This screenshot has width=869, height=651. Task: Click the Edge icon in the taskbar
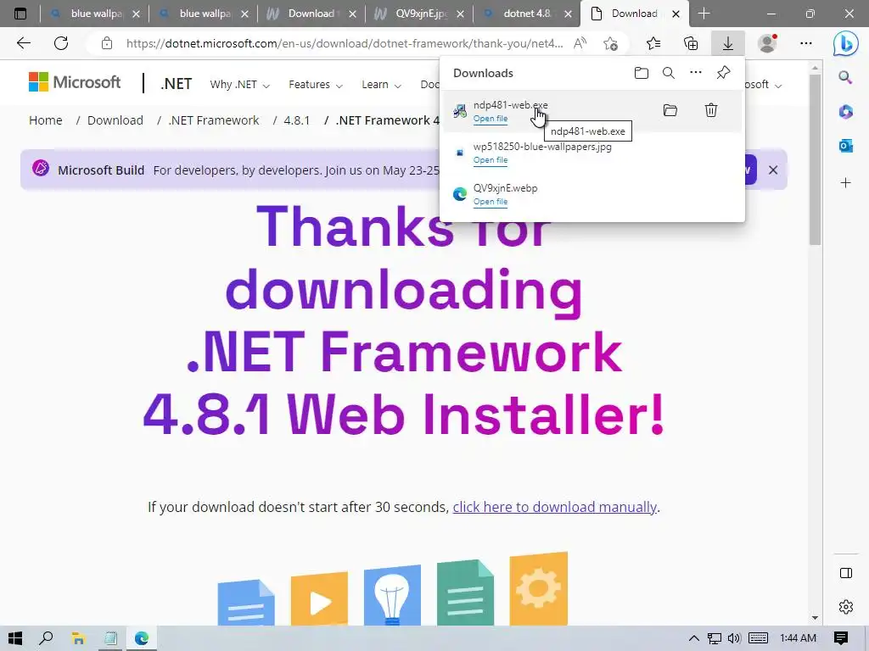pyautogui.click(x=142, y=638)
